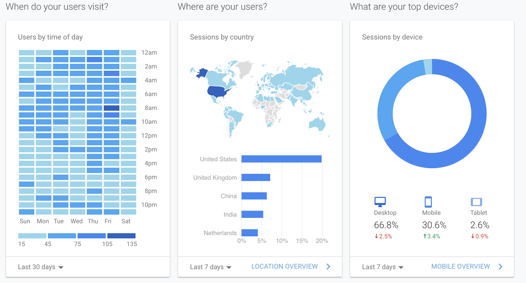
Task: Open Last 7 days dropdown under country map
Action: tap(211, 267)
